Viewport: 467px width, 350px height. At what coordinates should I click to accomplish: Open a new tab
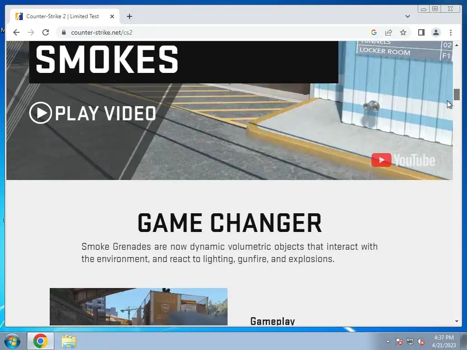(129, 16)
